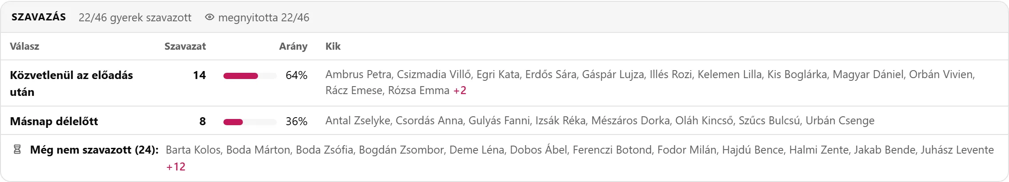
Task: Click the 64% progress bar
Action: (250, 76)
